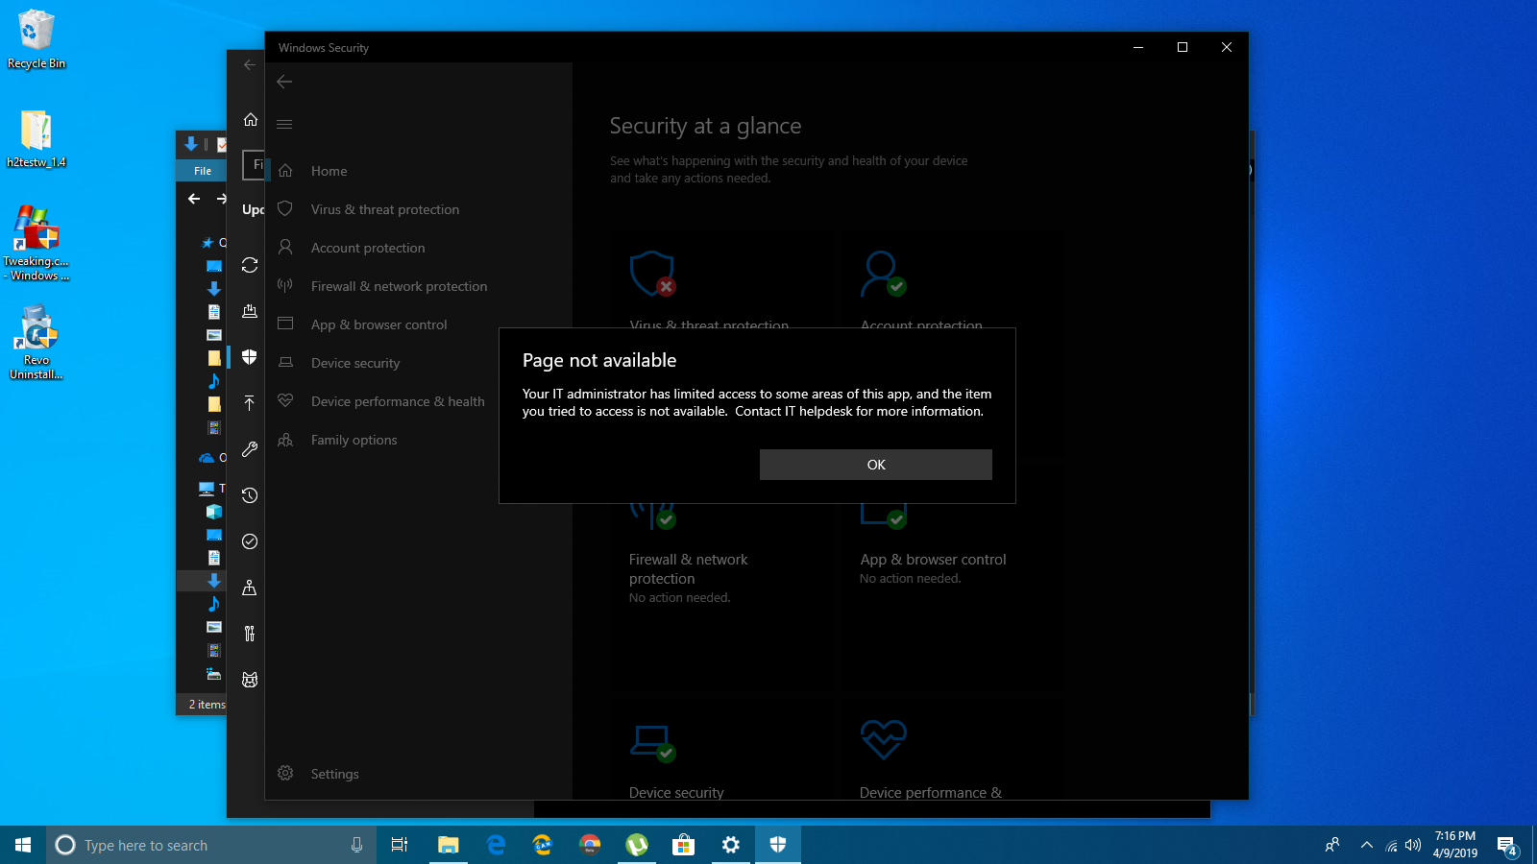
Task: Click the Account protection person tile icon
Action: 884,274
